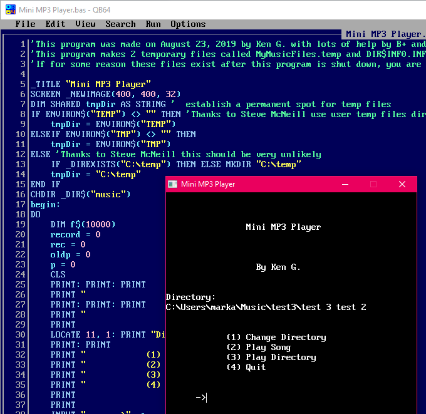Open the Edit menu
426x414 pixels.
pos(55,24)
